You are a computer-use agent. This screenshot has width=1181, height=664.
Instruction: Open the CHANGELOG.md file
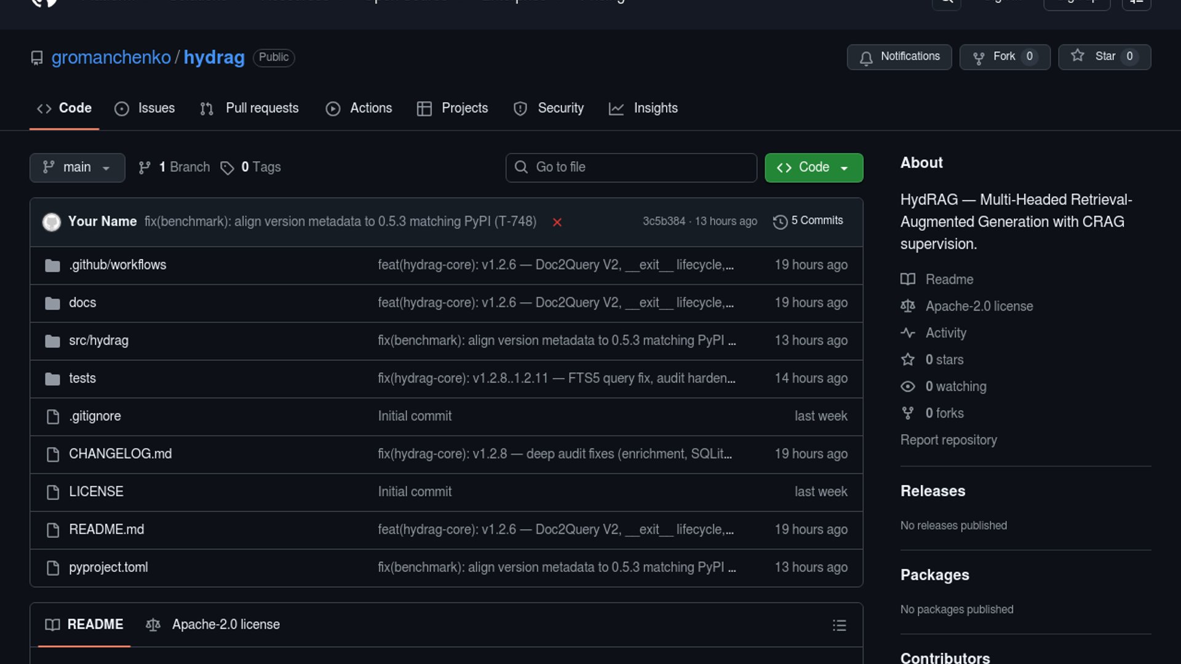coord(121,454)
